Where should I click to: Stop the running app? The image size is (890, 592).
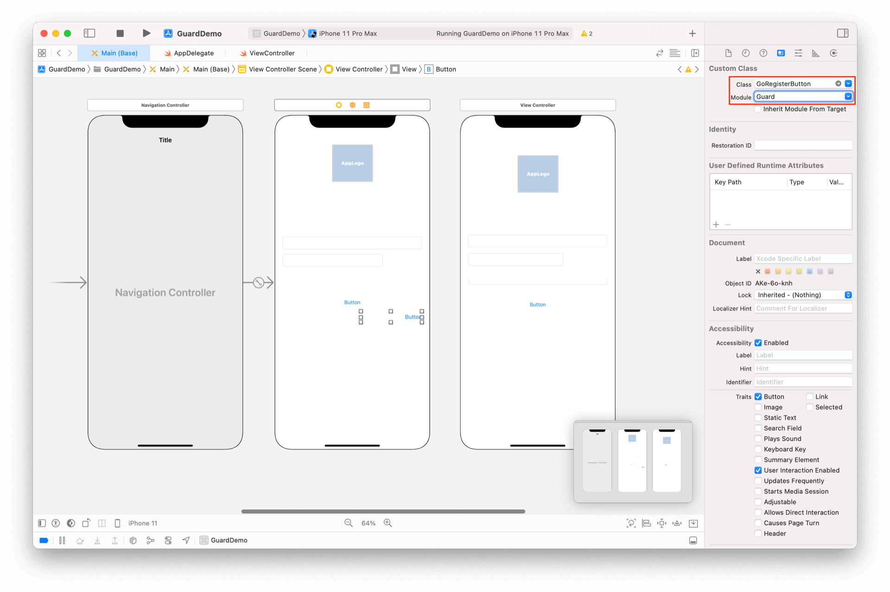[x=120, y=33]
